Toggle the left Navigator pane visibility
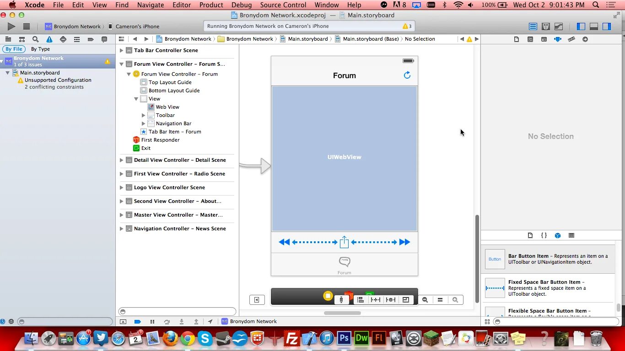The width and height of the screenshot is (625, 351). click(x=581, y=27)
